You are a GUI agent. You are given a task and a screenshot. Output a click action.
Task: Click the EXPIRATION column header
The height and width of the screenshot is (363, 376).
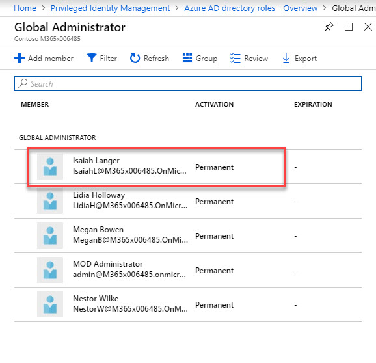[313, 105]
